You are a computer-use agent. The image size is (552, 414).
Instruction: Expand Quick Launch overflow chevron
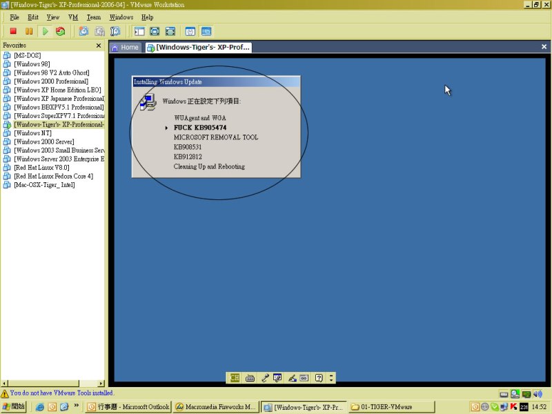point(76,406)
